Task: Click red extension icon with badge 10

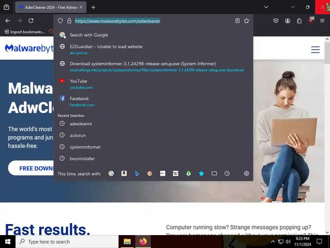Action: click(x=311, y=20)
